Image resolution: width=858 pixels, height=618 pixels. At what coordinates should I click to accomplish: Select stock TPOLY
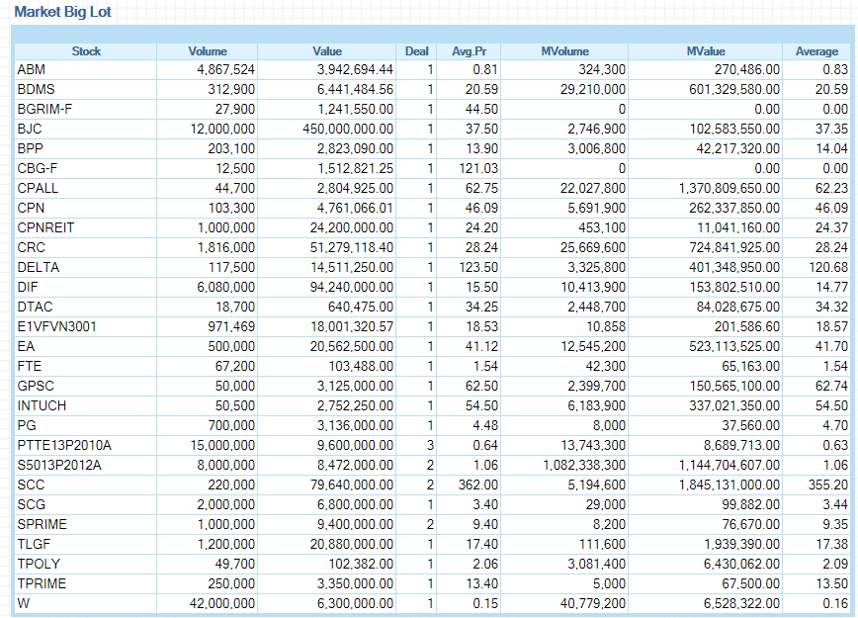tap(39, 564)
